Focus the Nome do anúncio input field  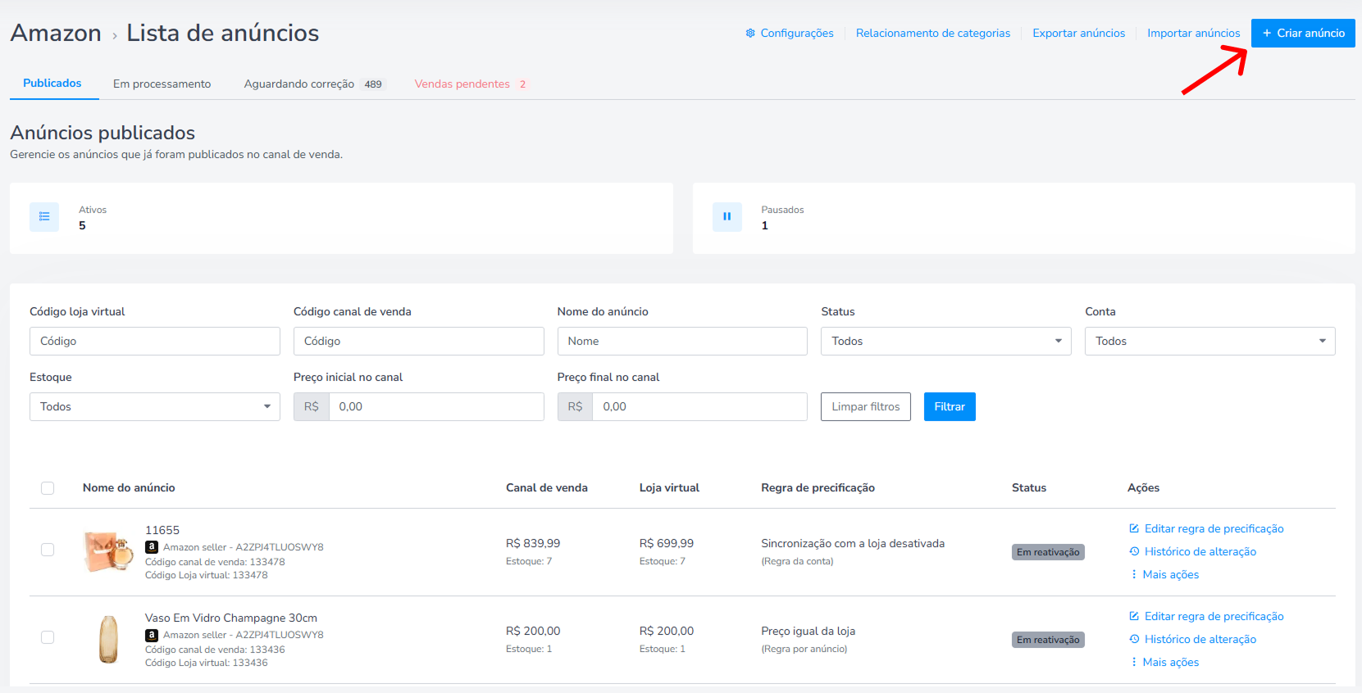coord(682,342)
